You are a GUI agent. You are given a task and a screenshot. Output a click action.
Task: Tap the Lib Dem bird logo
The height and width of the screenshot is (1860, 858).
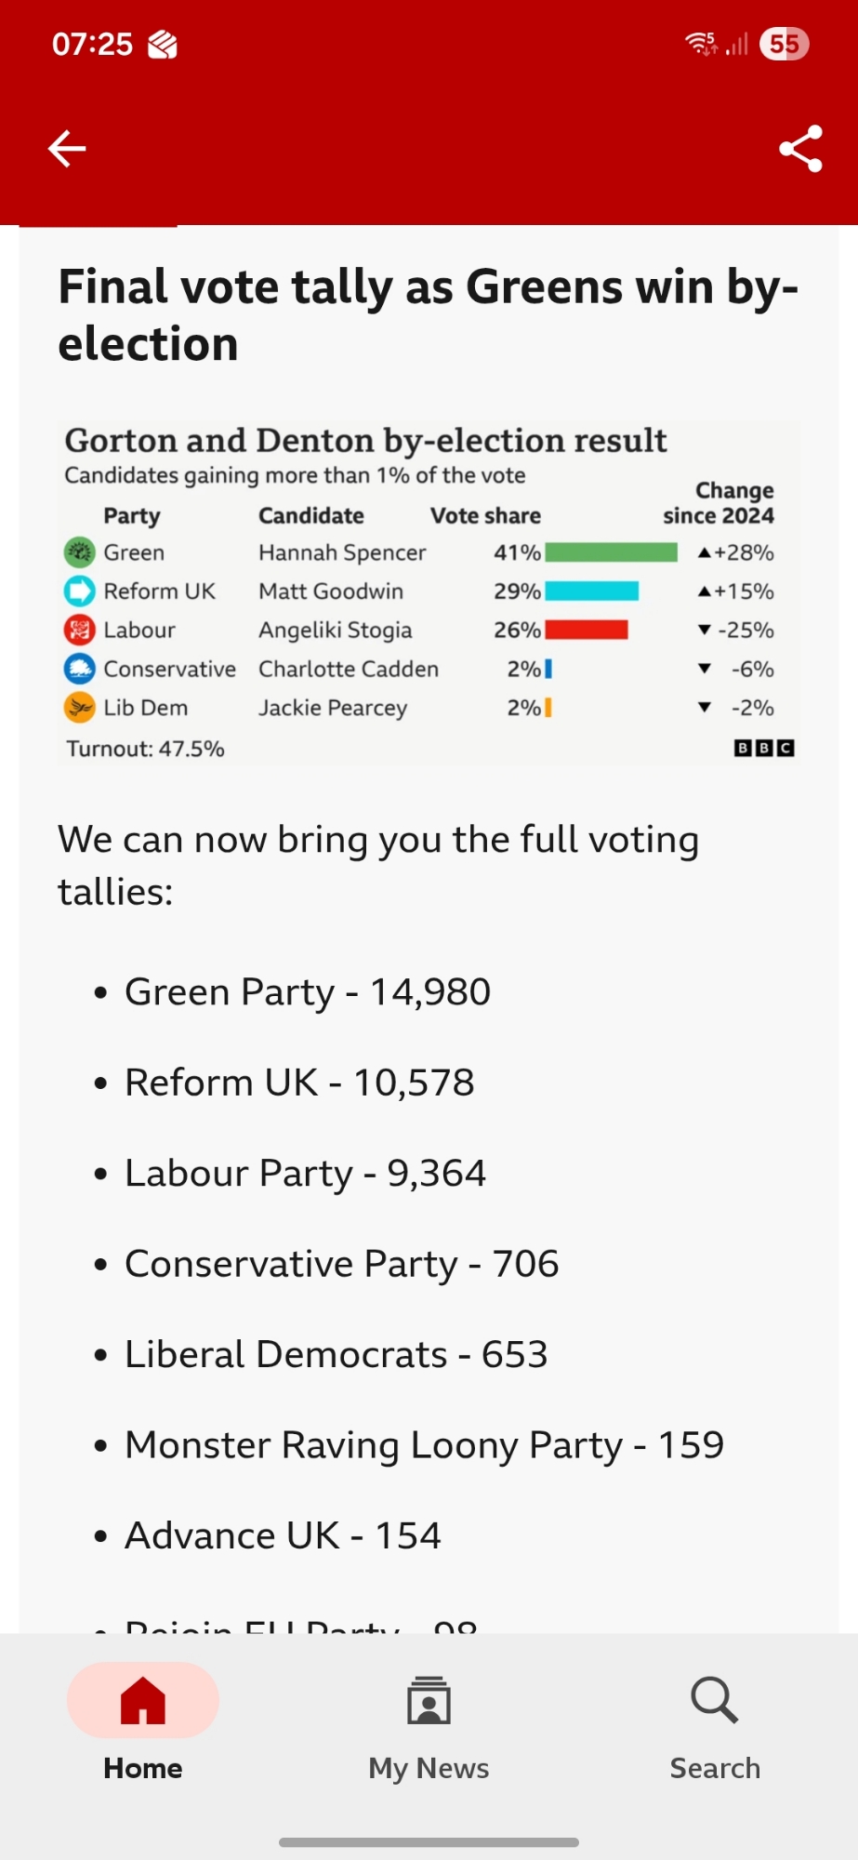(79, 708)
